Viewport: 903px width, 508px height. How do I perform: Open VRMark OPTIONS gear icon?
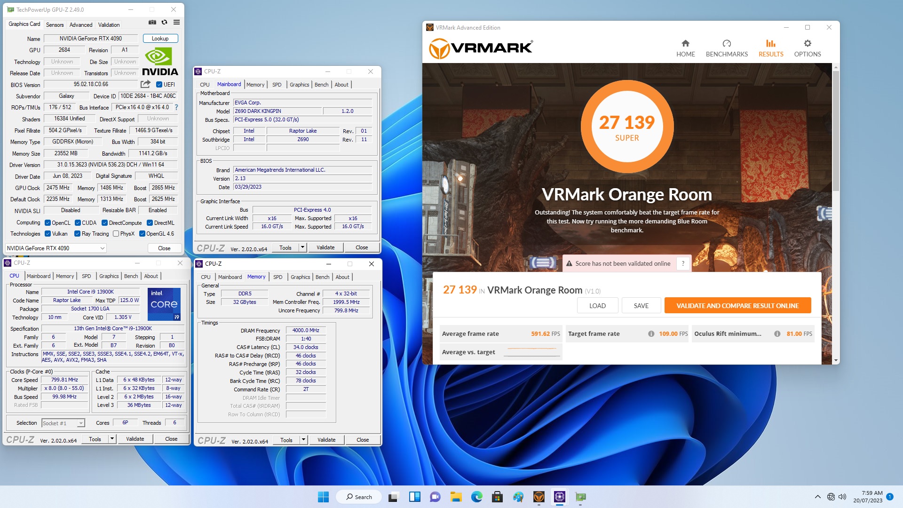click(808, 43)
